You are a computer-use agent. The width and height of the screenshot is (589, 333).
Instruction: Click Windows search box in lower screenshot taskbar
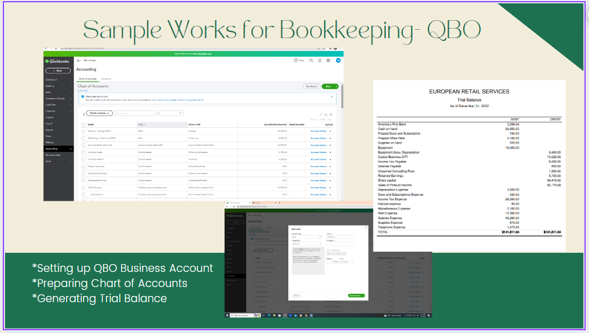pyautogui.click(x=245, y=316)
